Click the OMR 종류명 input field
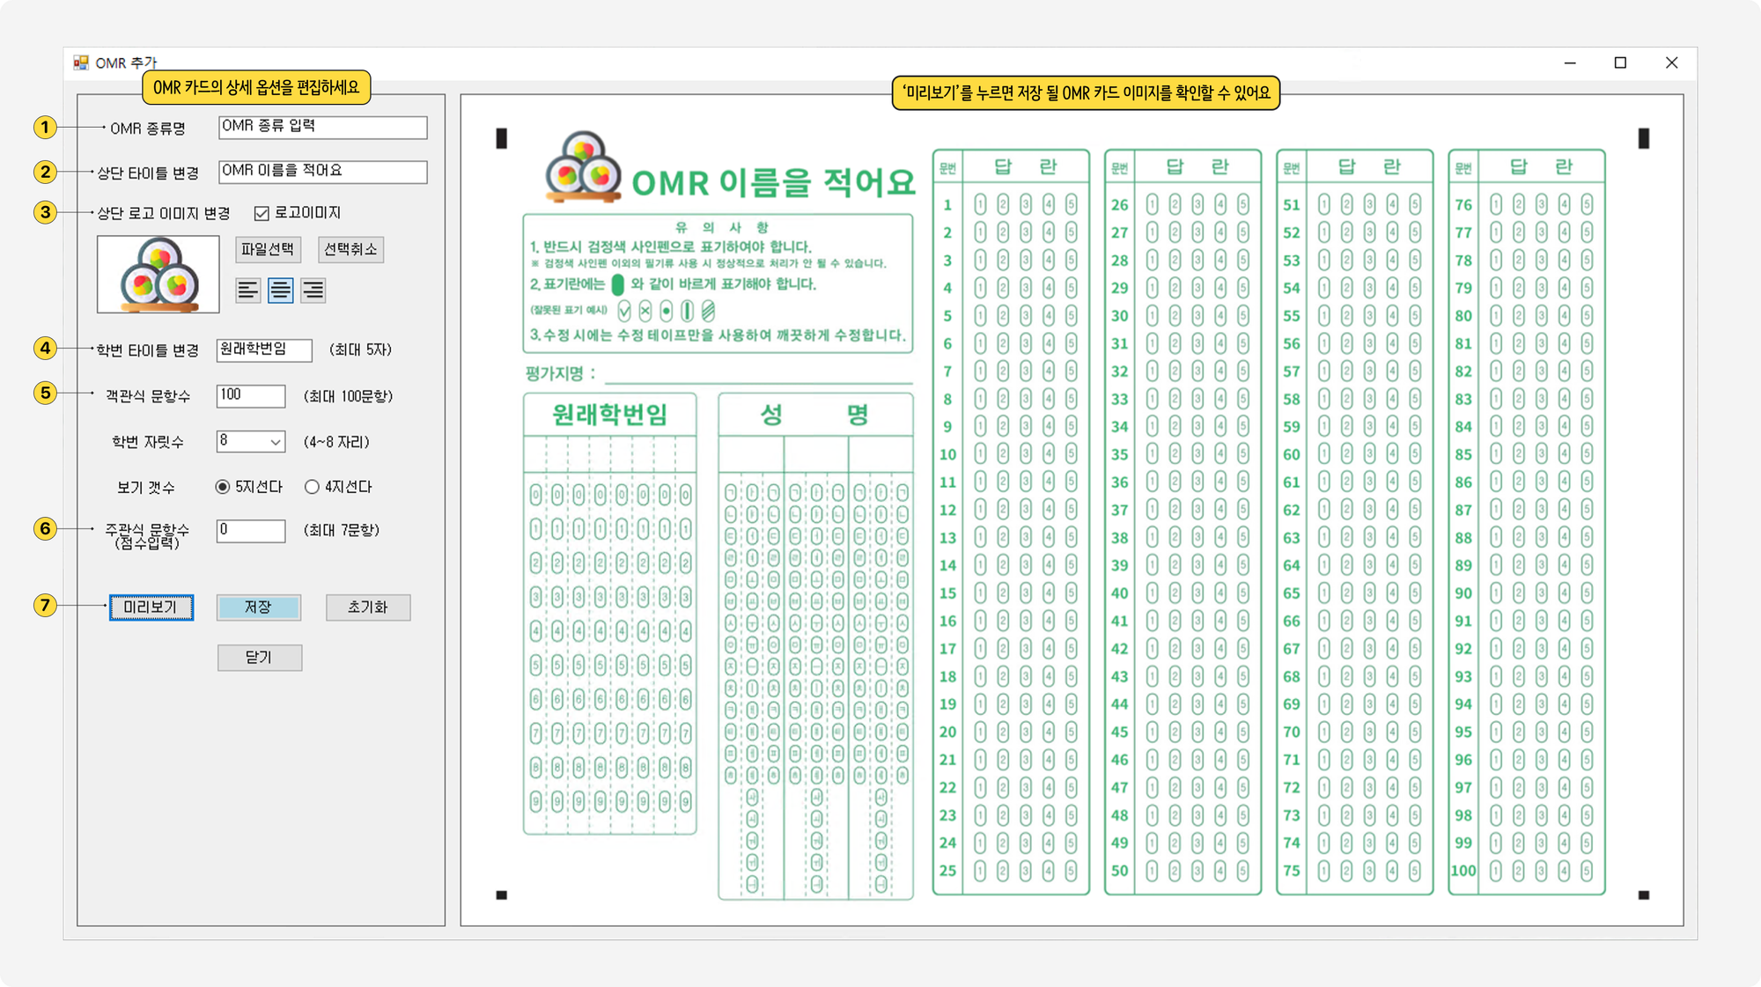1761x987 pixels. (322, 128)
